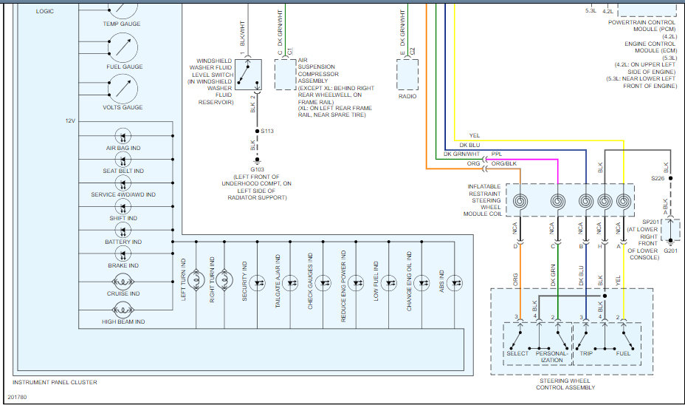Select the Radio dashed connector box

click(x=407, y=75)
